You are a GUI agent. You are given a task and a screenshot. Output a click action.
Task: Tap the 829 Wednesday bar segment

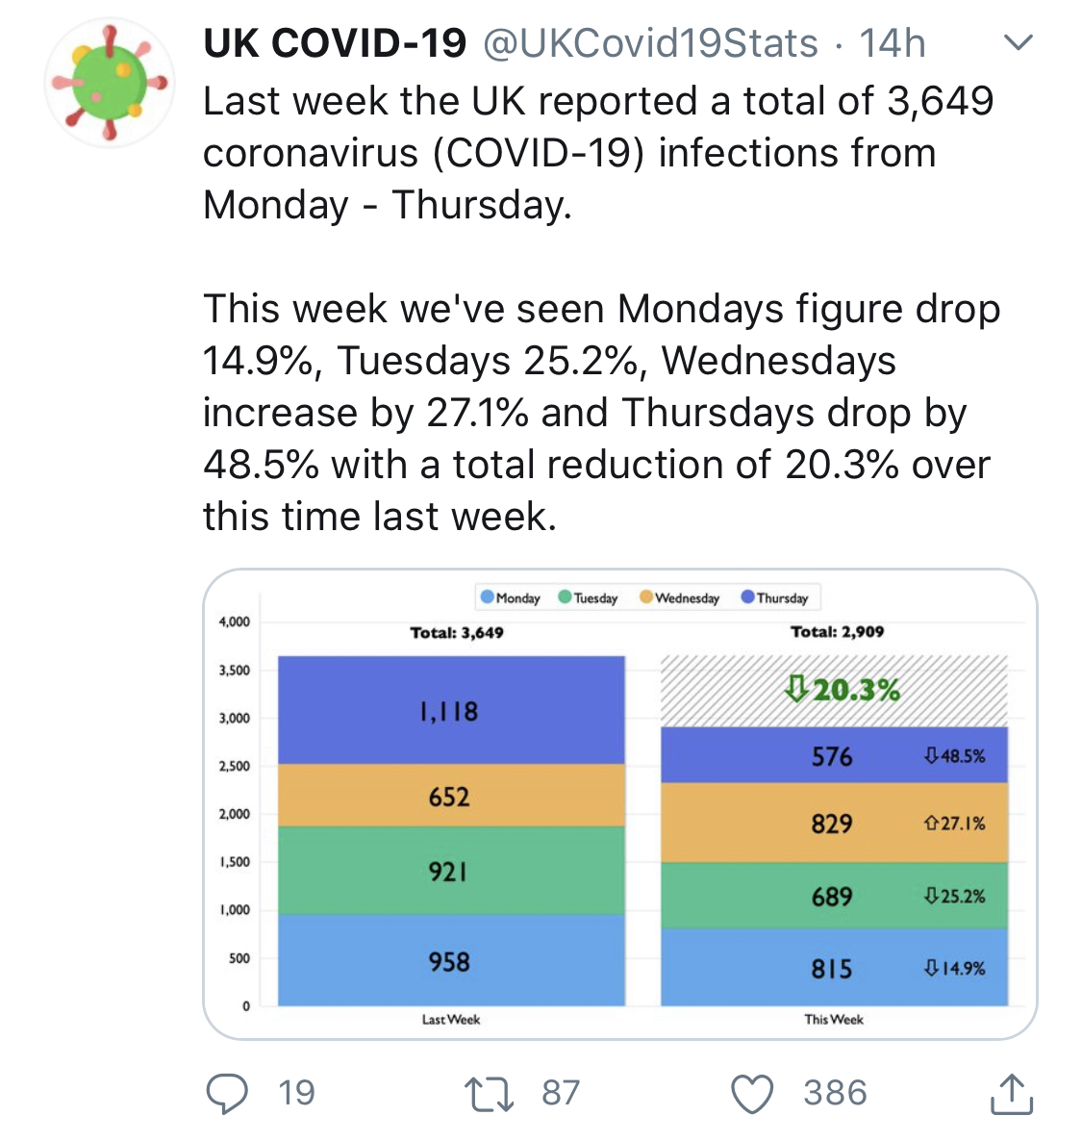(x=833, y=824)
